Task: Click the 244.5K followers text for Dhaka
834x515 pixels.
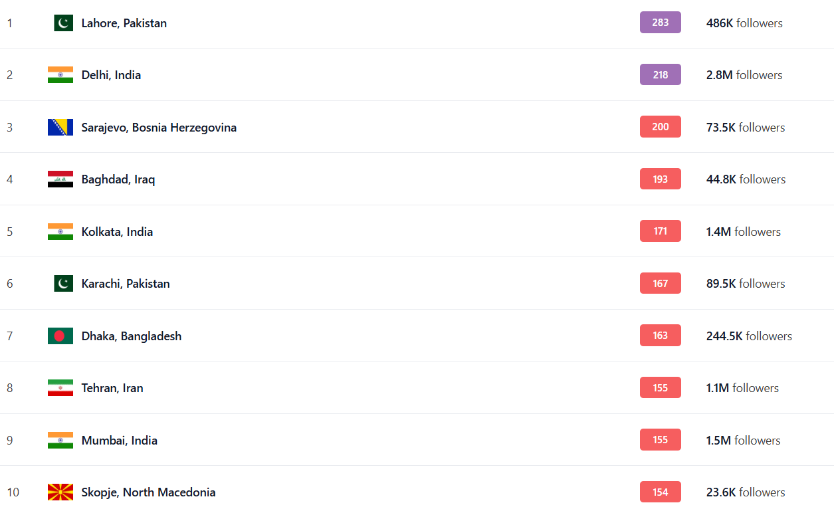Action: pos(749,336)
